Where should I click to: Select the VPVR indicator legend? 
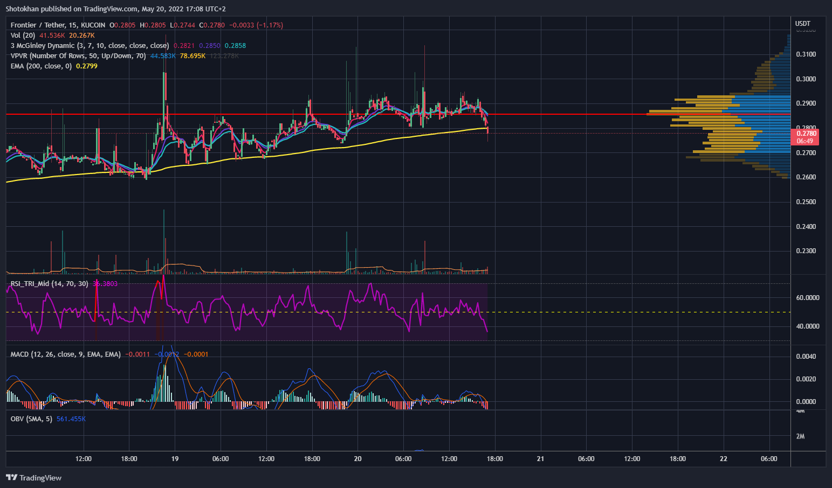[78, 56]
